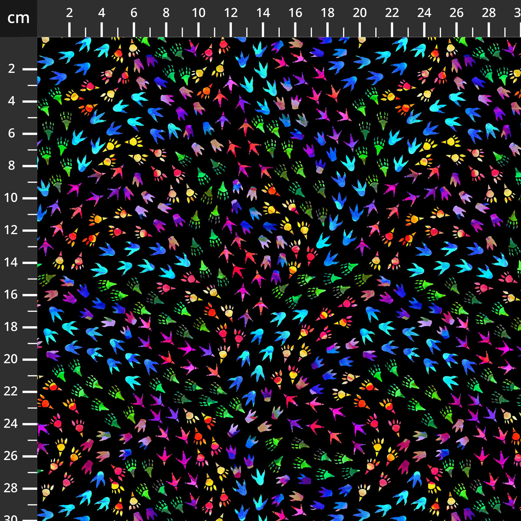Screen dimensions: 521x521
Task: Select the 2 mark on horizontal ruler
Action: [69, 13]
